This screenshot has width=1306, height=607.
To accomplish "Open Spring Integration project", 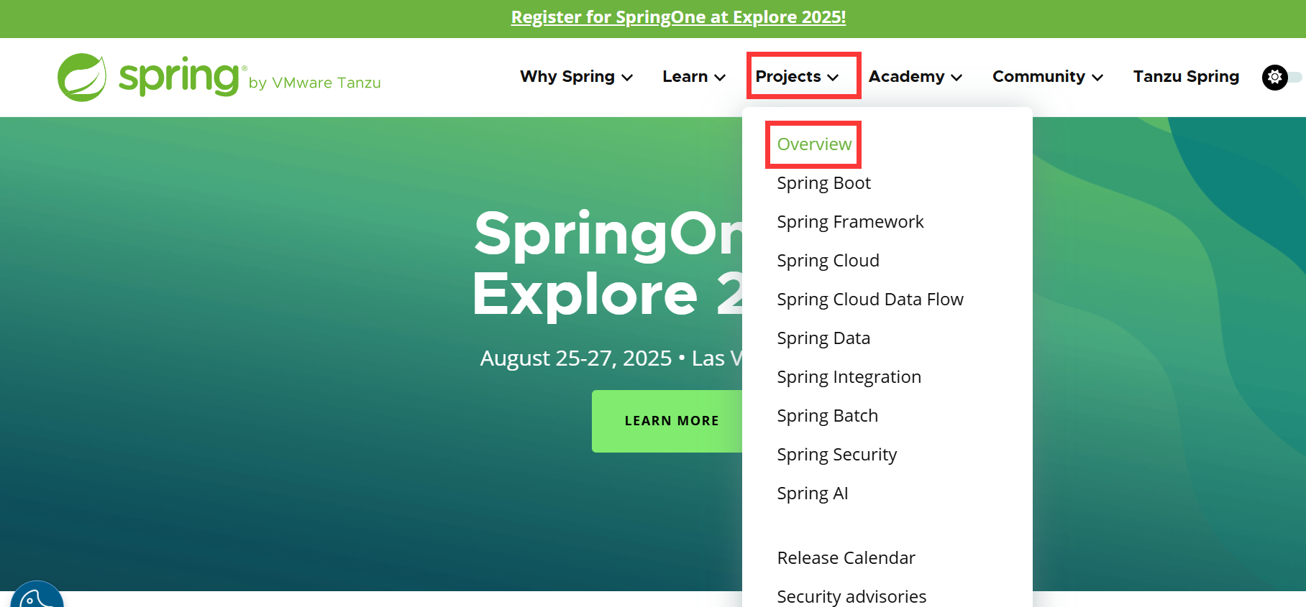I will pos(849,377).
